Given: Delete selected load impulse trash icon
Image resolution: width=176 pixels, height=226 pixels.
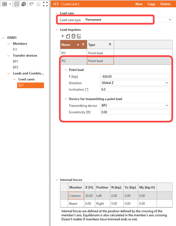Looking at the screenshot, I should (73, 36).
